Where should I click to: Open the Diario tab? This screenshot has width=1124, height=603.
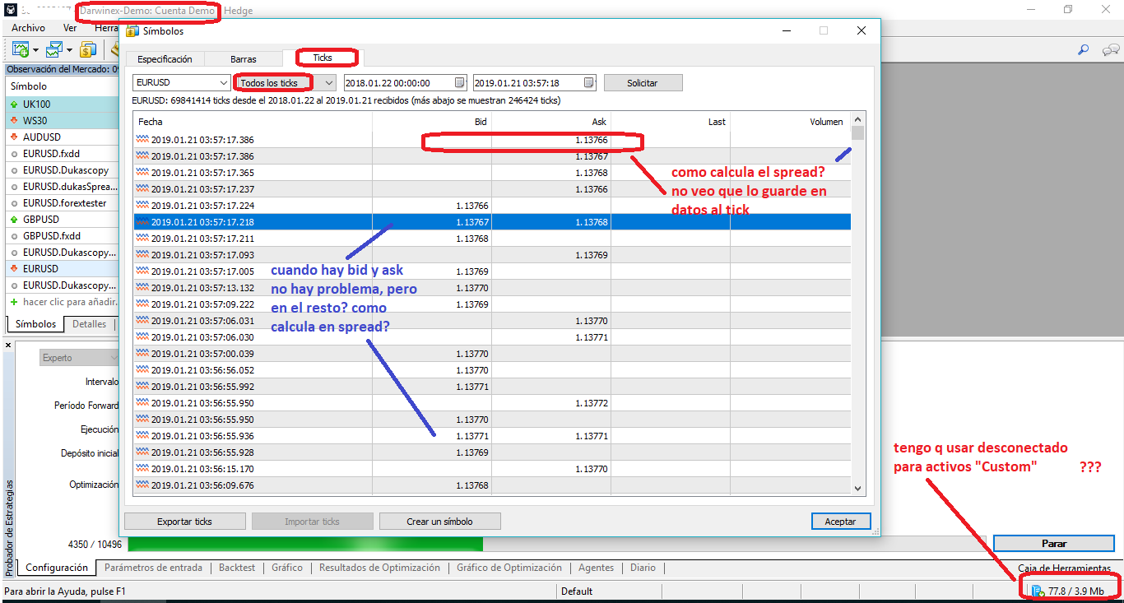[x=643, y=568]
